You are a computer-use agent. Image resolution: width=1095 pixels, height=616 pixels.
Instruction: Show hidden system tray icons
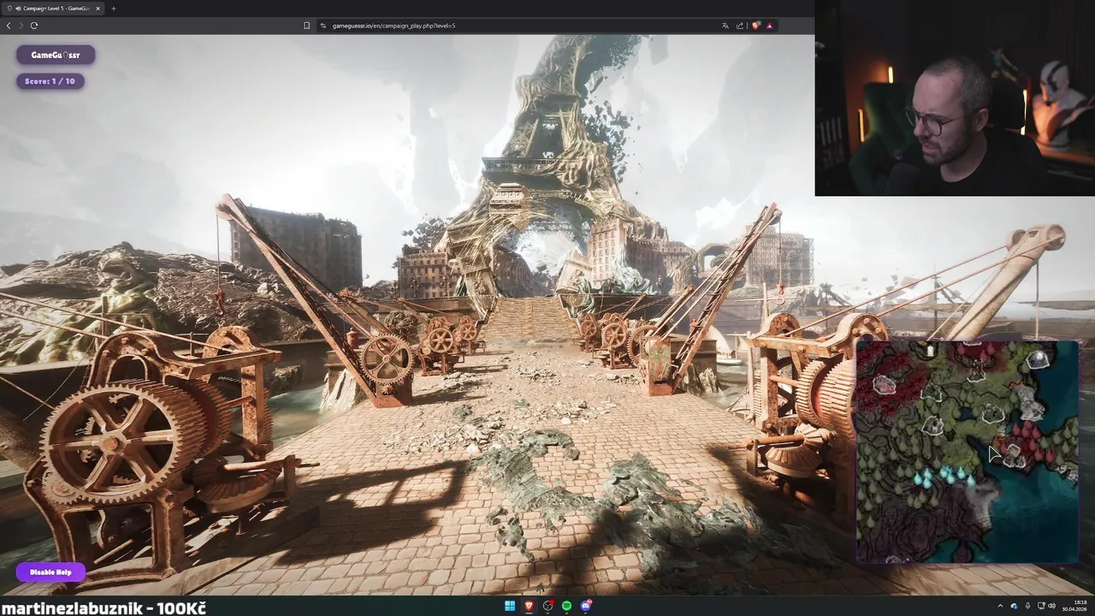(1000, 606)
